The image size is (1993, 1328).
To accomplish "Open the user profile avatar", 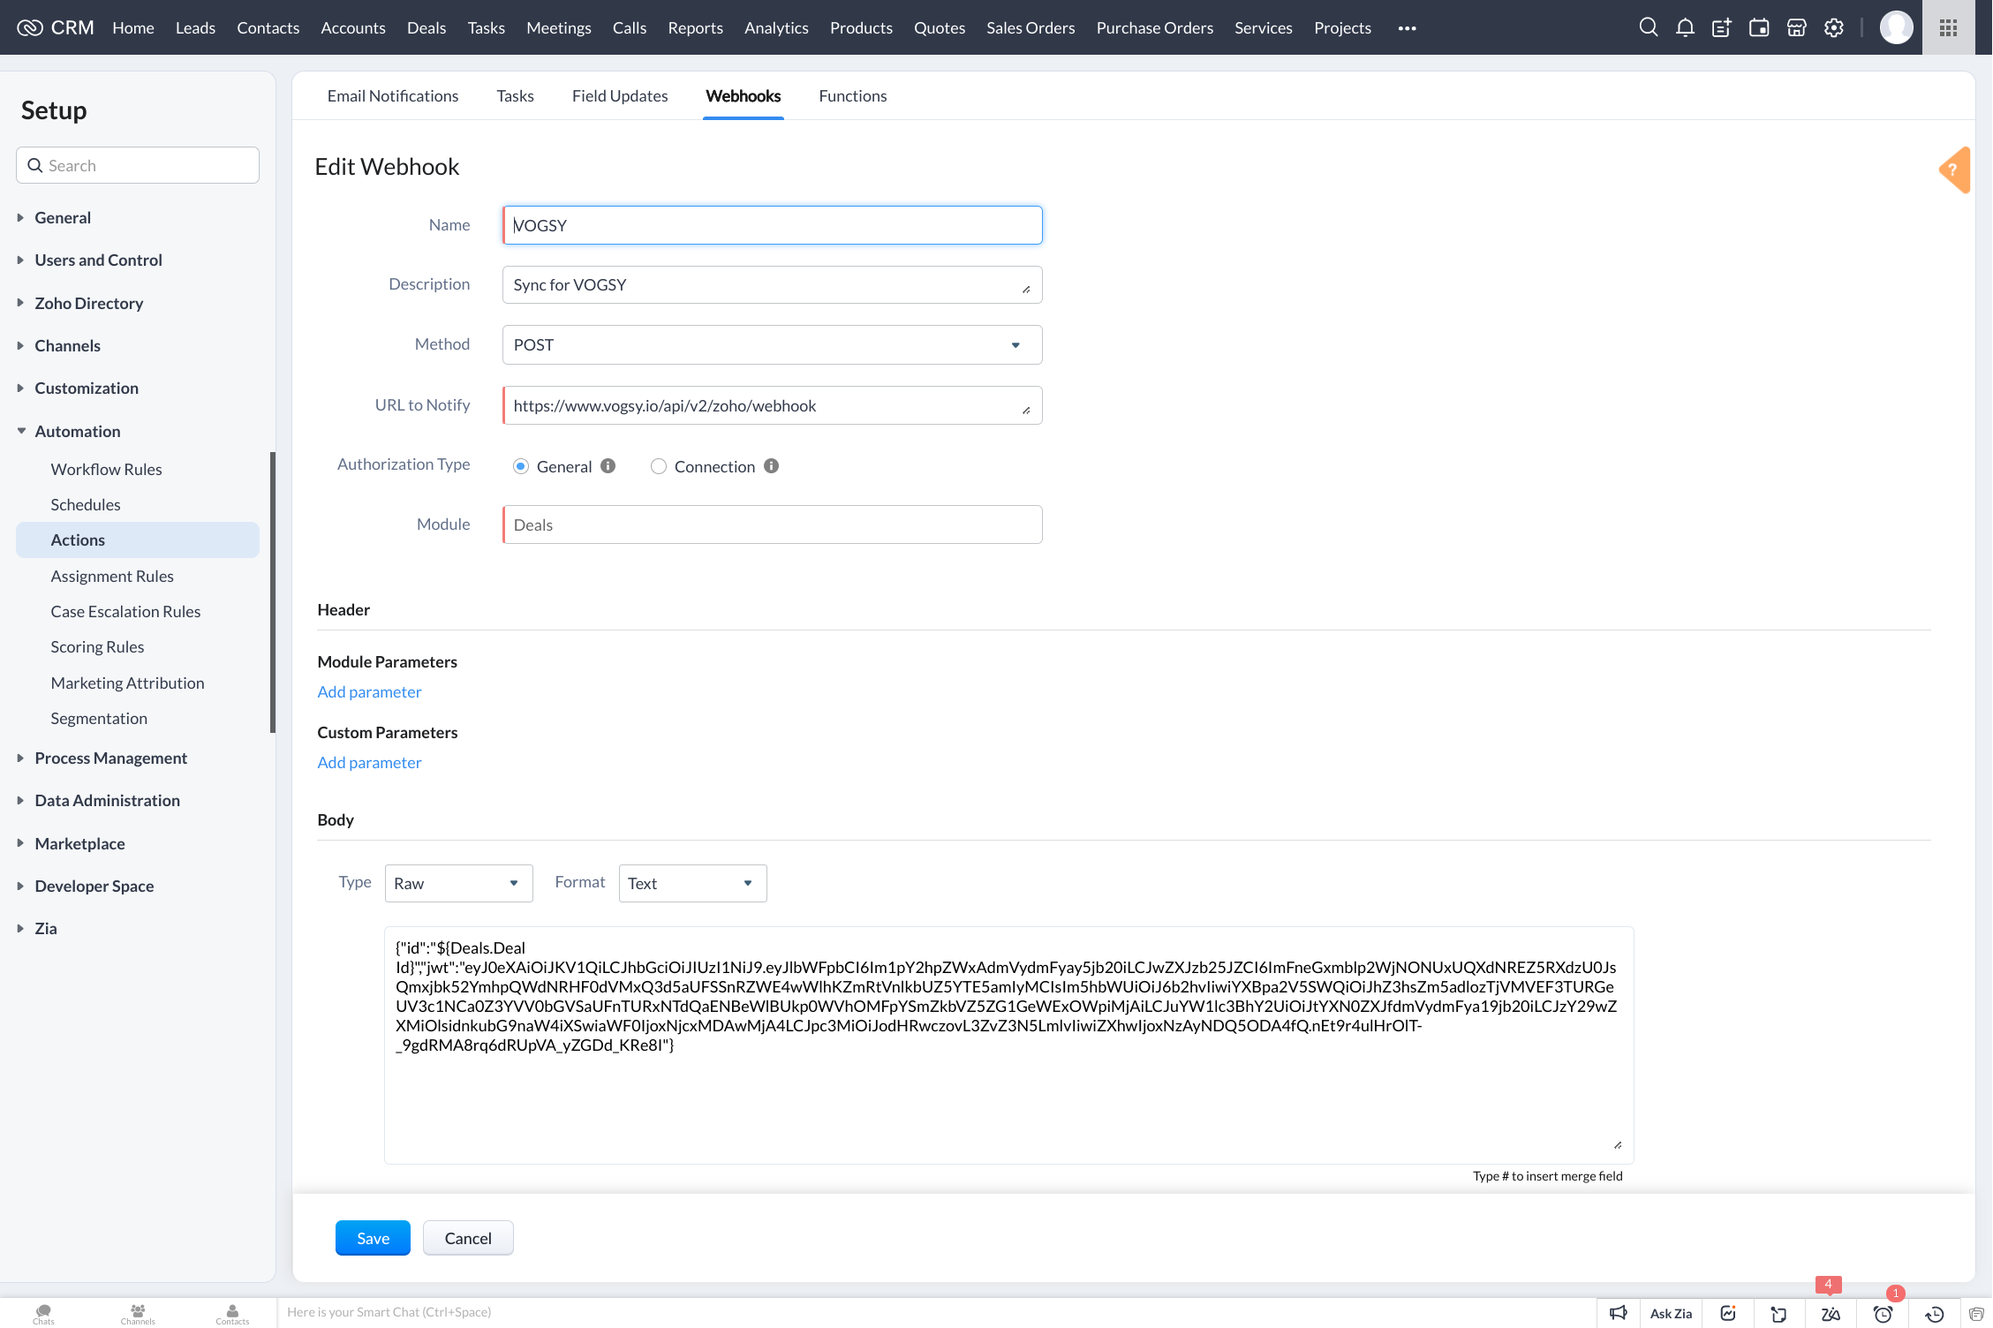I will [x=1896, y=27].
